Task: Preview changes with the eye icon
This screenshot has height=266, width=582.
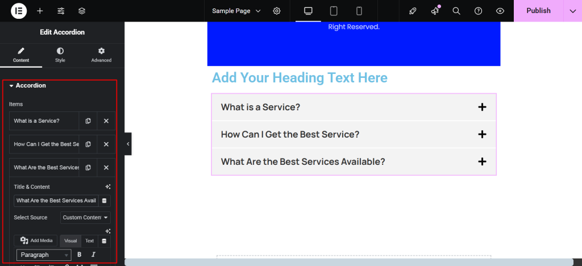Action: 500,11
